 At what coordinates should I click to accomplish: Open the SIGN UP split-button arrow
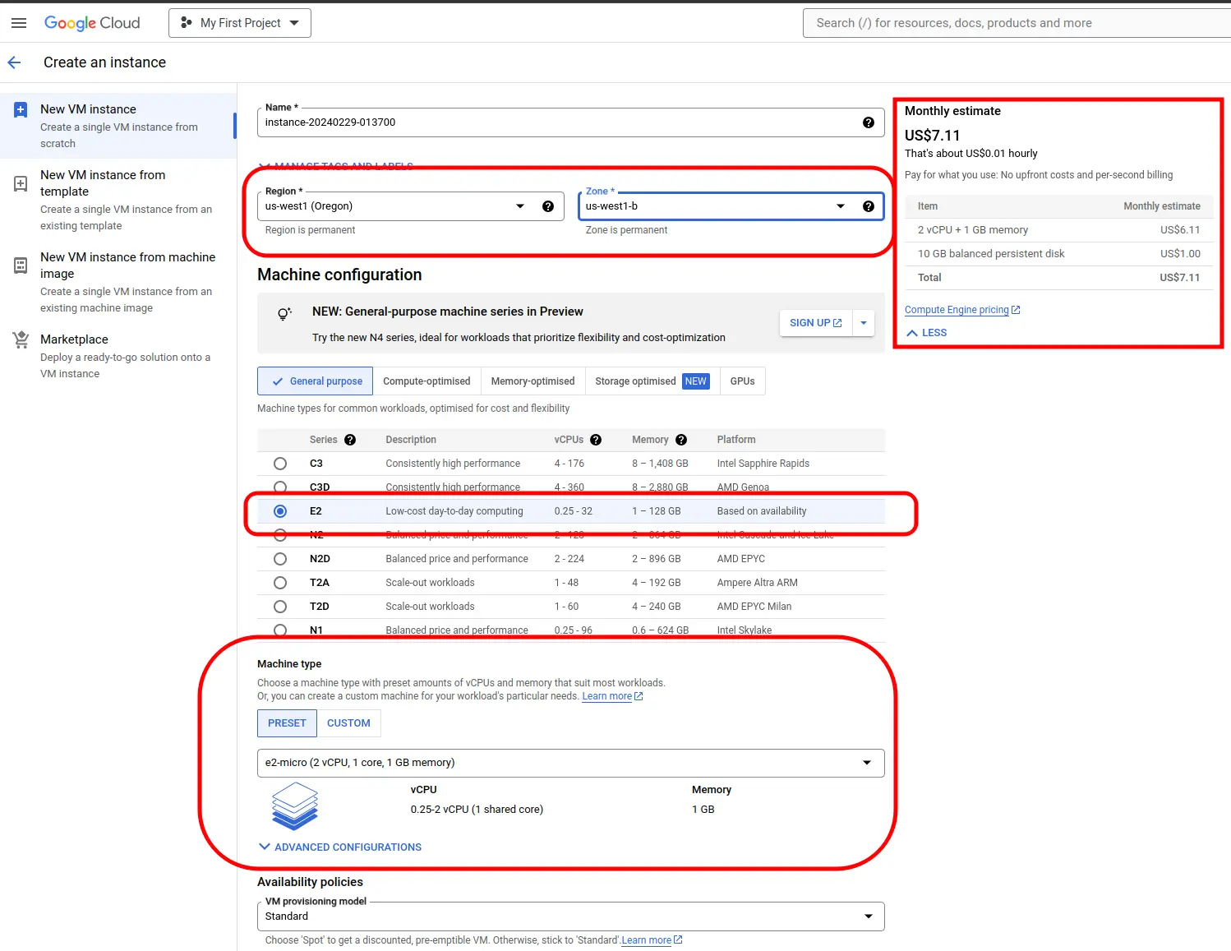coord(864,323)
